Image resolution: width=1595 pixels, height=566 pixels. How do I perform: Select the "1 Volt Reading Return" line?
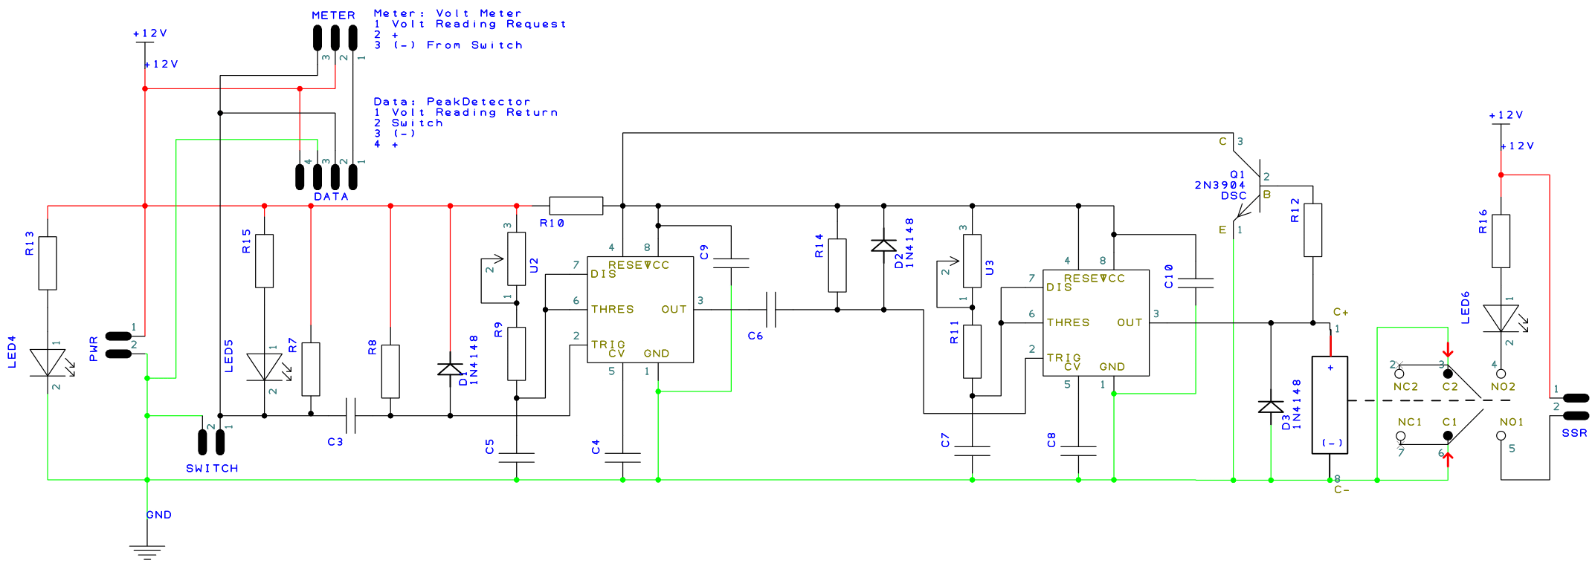(x=465, y=112)
